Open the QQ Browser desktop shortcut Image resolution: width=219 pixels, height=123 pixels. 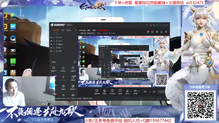[13, 39]
